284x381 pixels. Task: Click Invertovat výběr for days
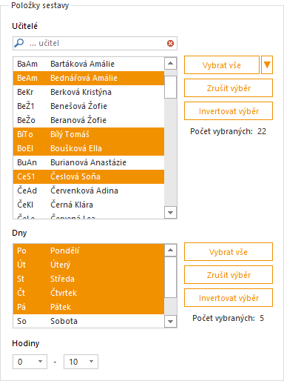pyautogui.click(x=229, y=298)
